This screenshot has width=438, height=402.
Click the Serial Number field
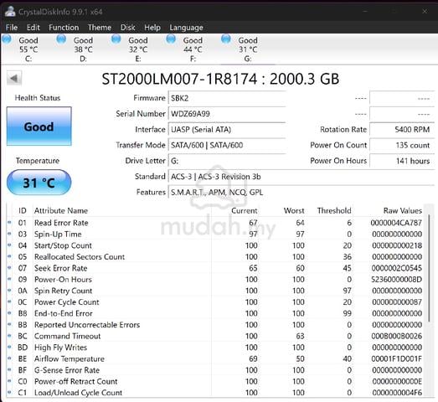point(227,114)
